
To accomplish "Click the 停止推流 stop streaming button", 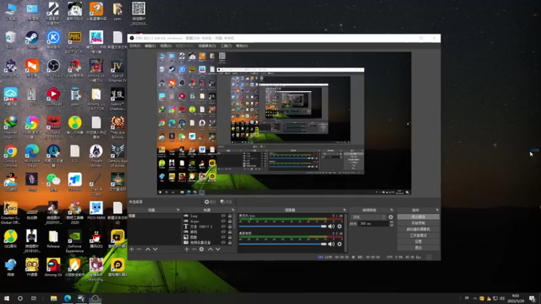I will 418,217.
